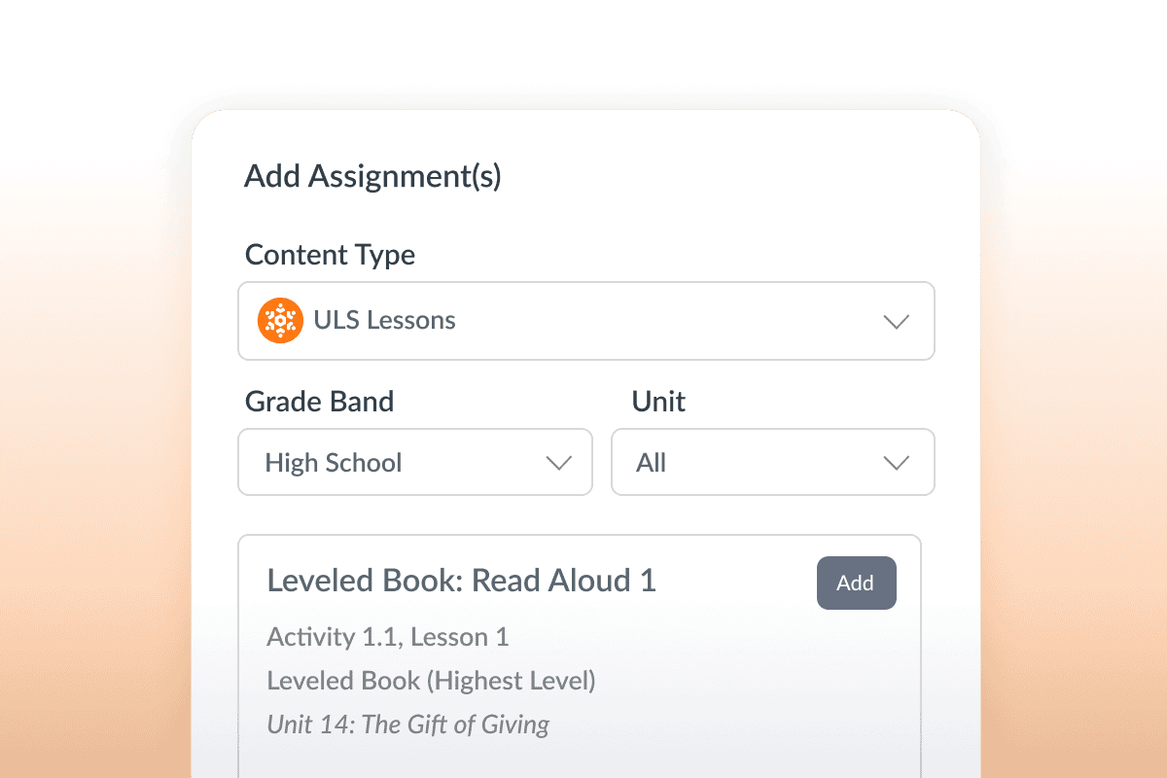Select Unit 14: The Gift of Giving
1167x778 pixels.
407,725
